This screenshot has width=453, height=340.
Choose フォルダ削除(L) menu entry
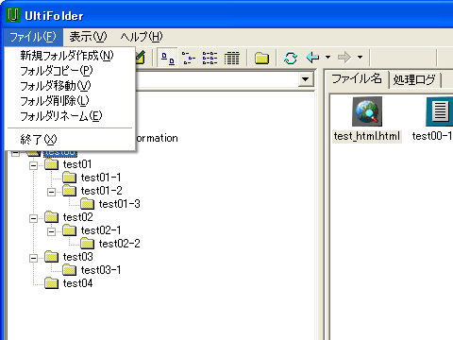pyautogui.click(x=70, y=101)
